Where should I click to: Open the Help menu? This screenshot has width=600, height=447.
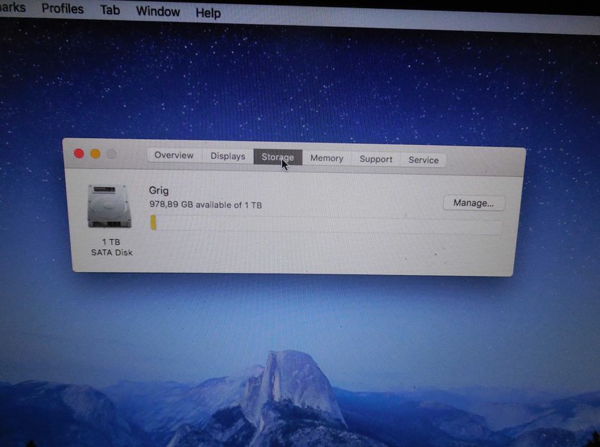click(208, 13)
